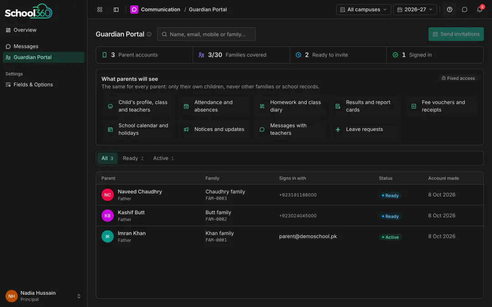Click the Communication module icon
The width and height of the screenshot is (492, 307).
tap(134, 10)
